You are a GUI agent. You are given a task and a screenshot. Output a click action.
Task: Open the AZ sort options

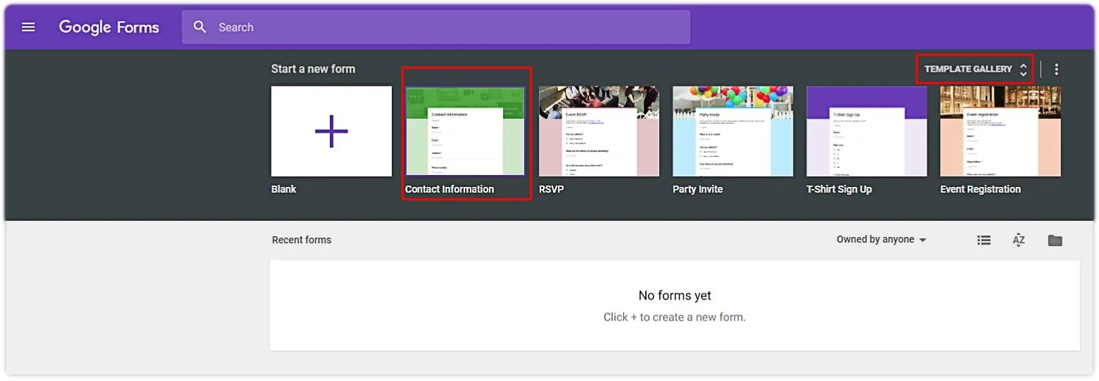tap(1019, 240)
